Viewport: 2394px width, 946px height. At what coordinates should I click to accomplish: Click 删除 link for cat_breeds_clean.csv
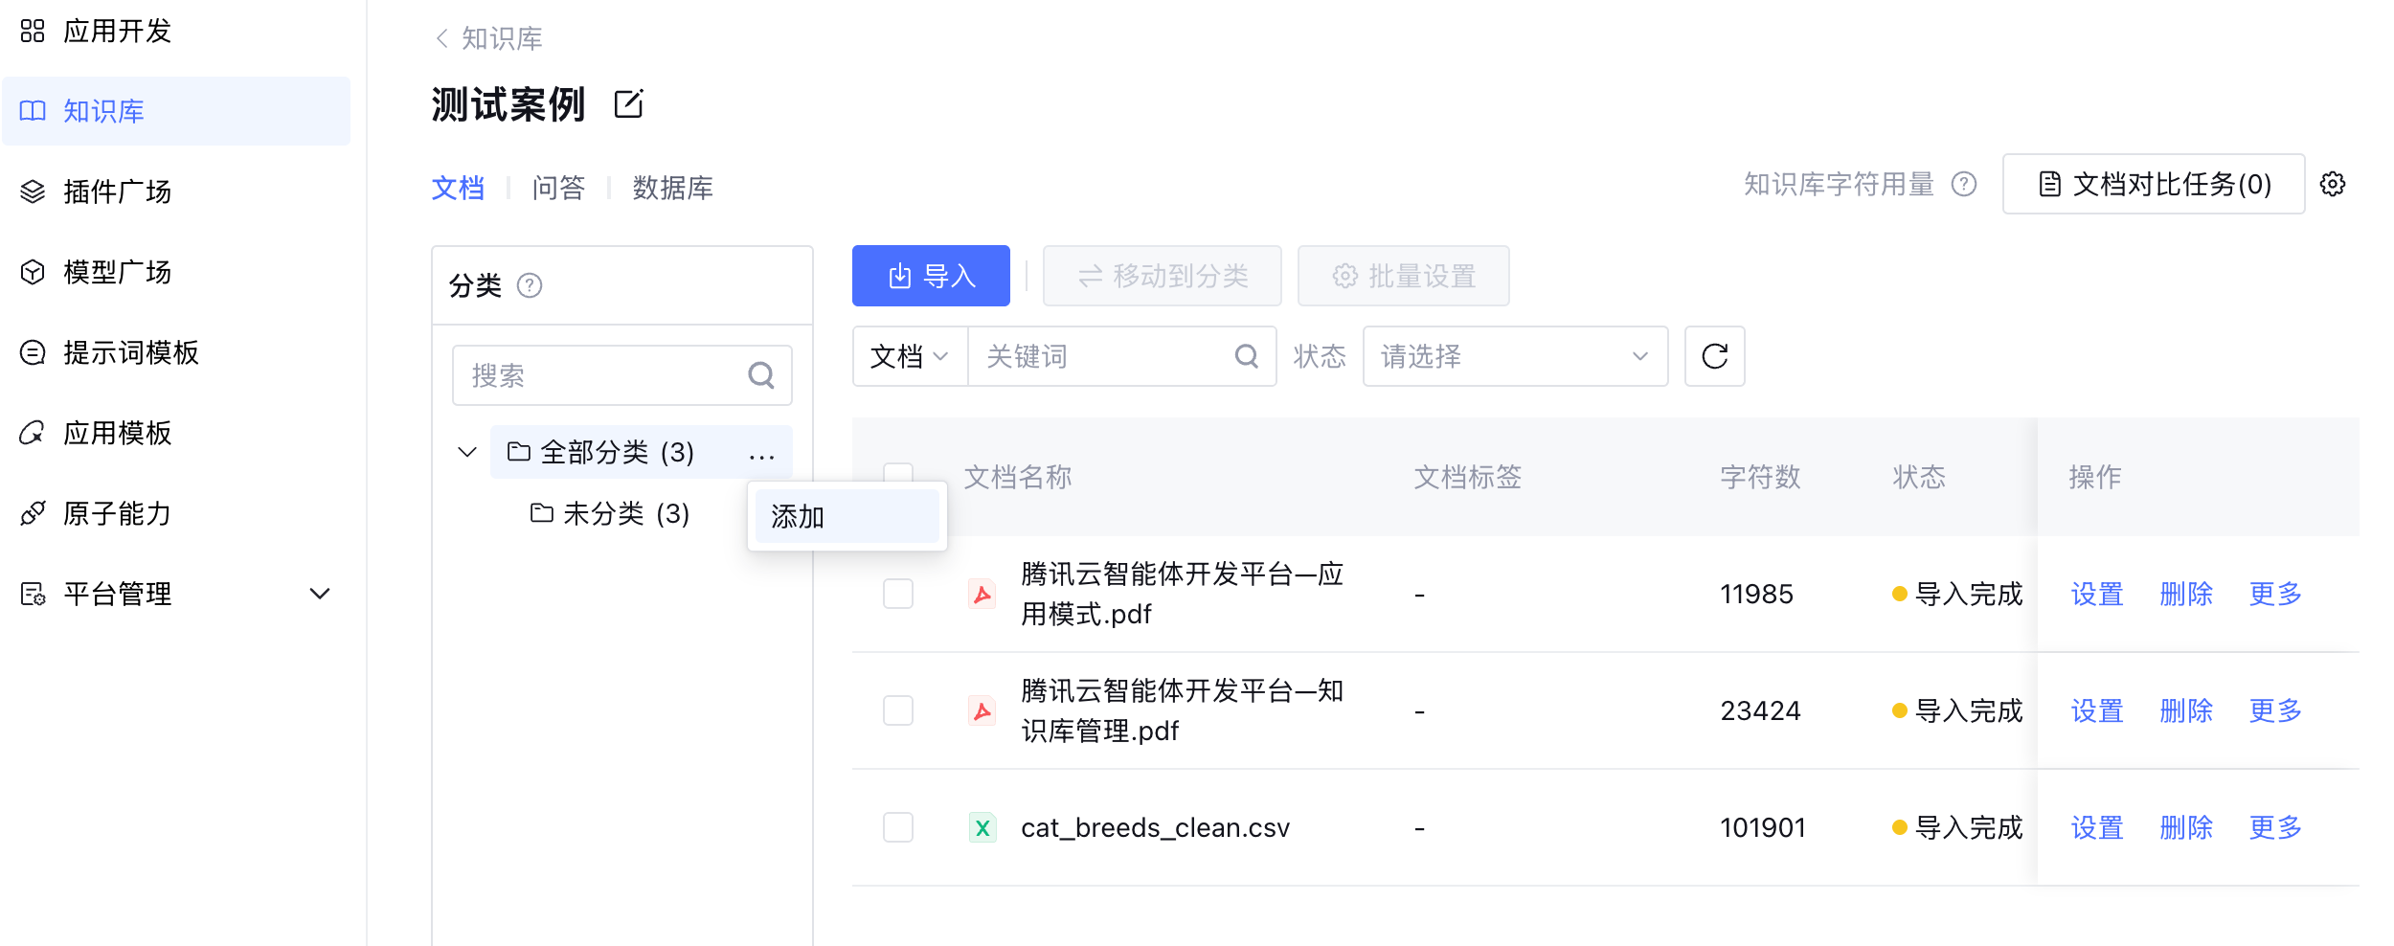(x=2185, y=827)
